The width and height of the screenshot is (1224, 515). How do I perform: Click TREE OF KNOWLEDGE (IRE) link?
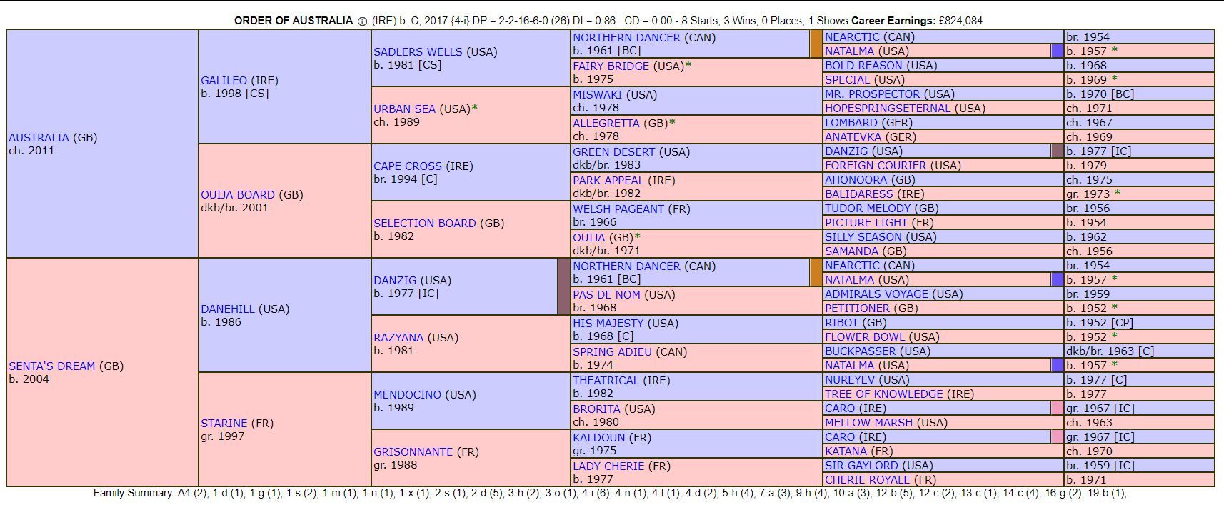[883, 394]
